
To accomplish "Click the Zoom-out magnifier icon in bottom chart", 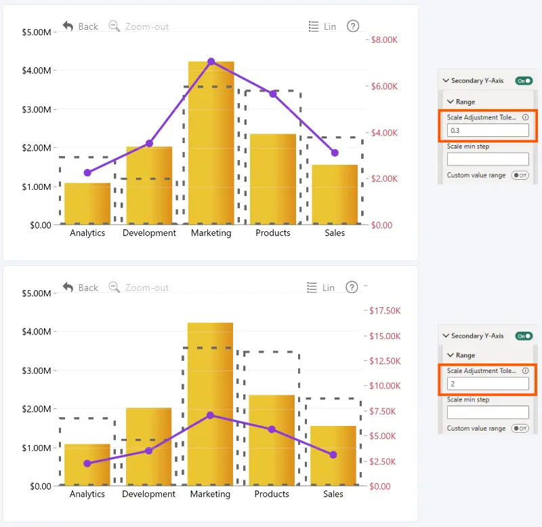I will pos(114,287).
